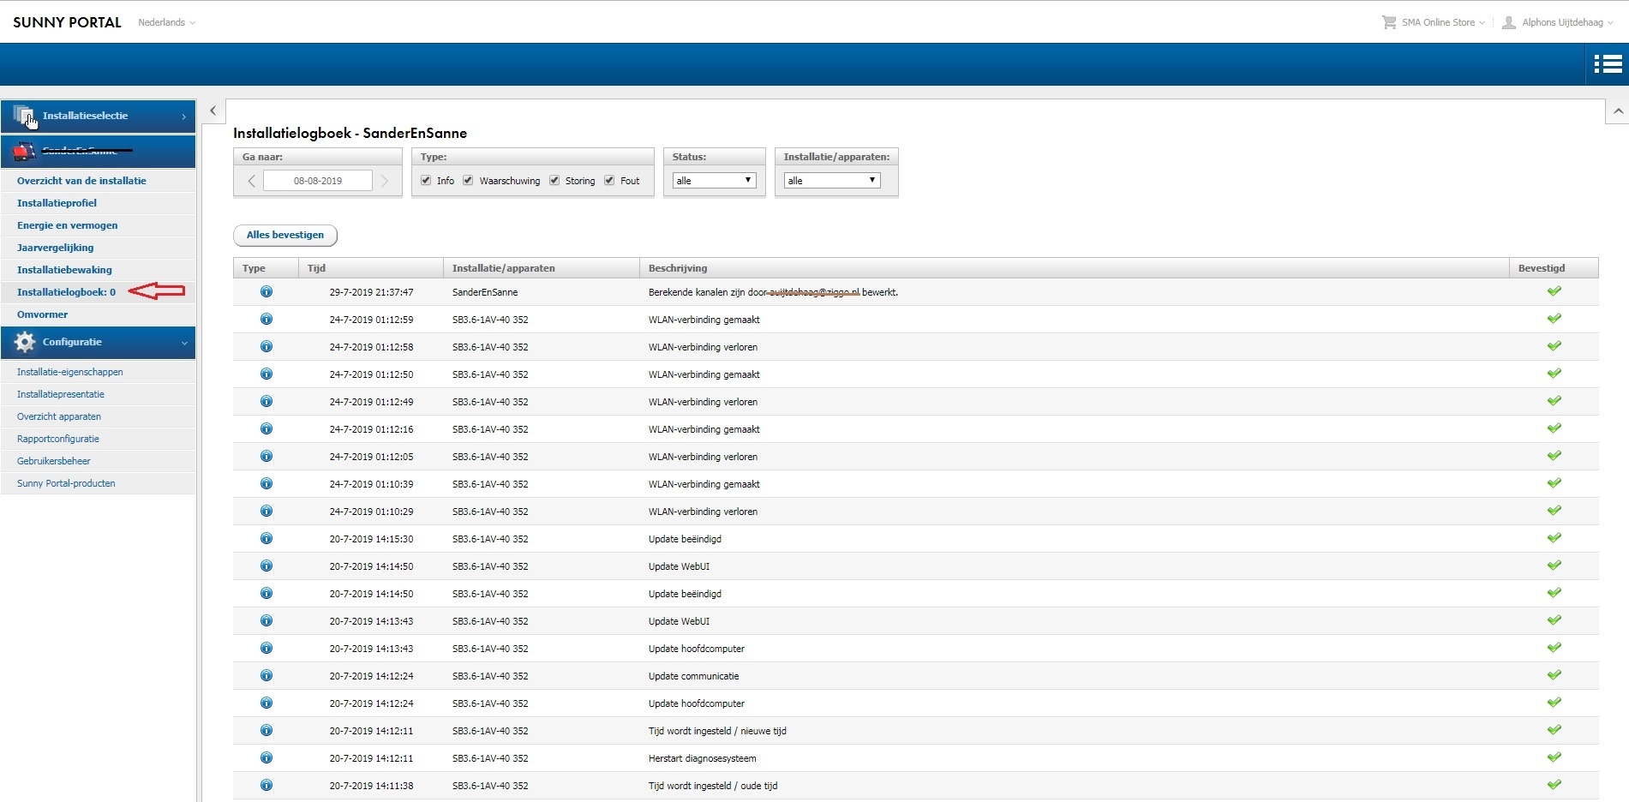The image size is (1629, 802).
Task: Click the Installatieselectie panel icon
Action: pyautogui.click(x=25, y=116)
